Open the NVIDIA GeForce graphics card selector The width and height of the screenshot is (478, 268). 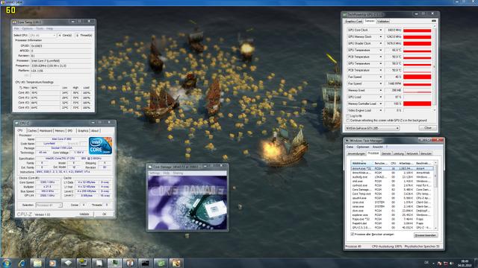[x=372, y=128]
